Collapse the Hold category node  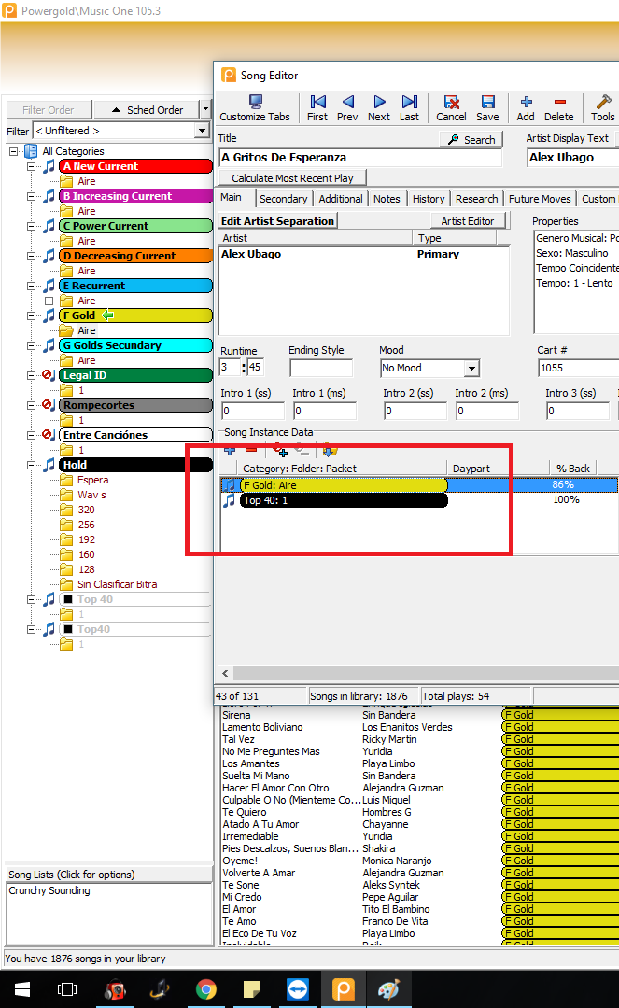pyautogui.click(x=31, y=465)
